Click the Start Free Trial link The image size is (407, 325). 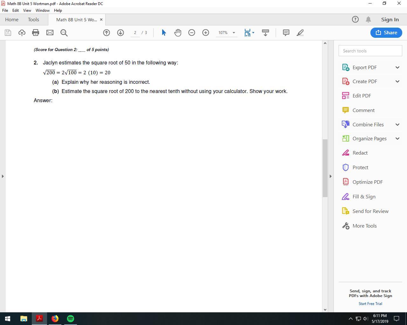click(x=370, y=303)
